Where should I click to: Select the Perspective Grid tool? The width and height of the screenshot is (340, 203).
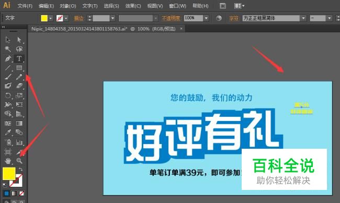[19, 114]
